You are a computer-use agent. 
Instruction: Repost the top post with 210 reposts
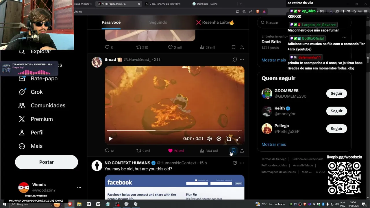click(x=142, y=47)
